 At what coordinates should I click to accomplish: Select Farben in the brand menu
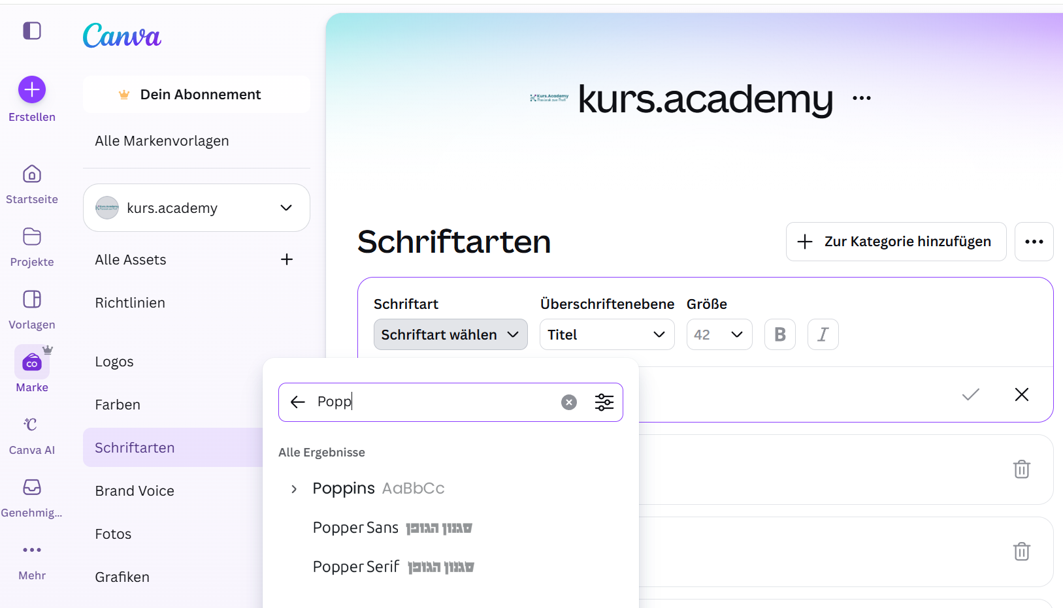pyautogui.click(x=118, y=405)
